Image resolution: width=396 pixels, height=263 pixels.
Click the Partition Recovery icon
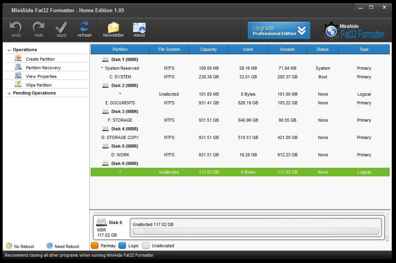[x=18, y=67]
